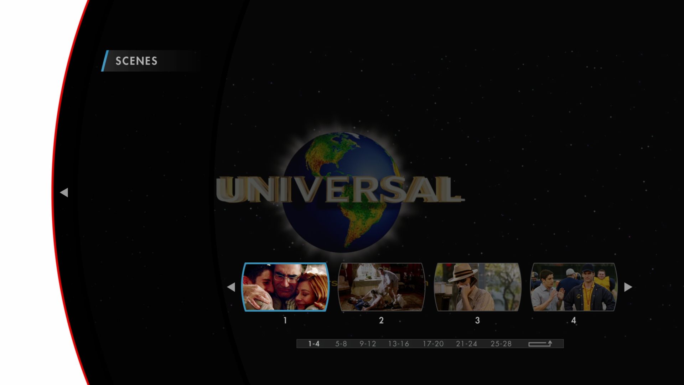Show next scenes with the right thumbnail arrow
The width and height of the screenshot is (684, 385).
(628, 287)
